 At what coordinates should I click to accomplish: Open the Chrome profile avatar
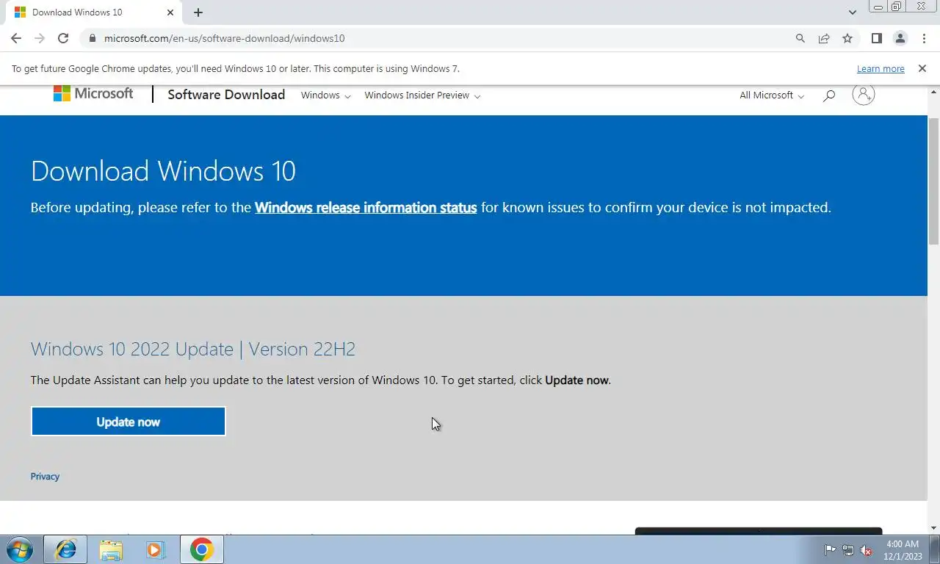coord(900,38)
